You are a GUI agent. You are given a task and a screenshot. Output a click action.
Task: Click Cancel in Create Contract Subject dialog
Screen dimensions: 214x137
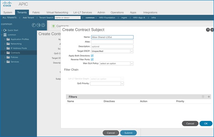click(x=190, y=123)
